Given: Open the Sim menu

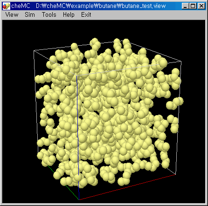Looking at the screenshot, I should (x=30, y=15).
